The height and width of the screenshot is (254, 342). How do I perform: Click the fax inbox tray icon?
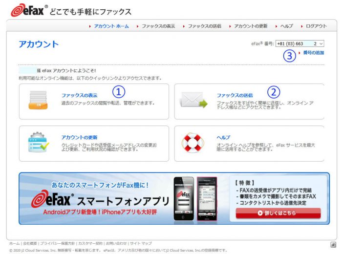coord(38,100)
